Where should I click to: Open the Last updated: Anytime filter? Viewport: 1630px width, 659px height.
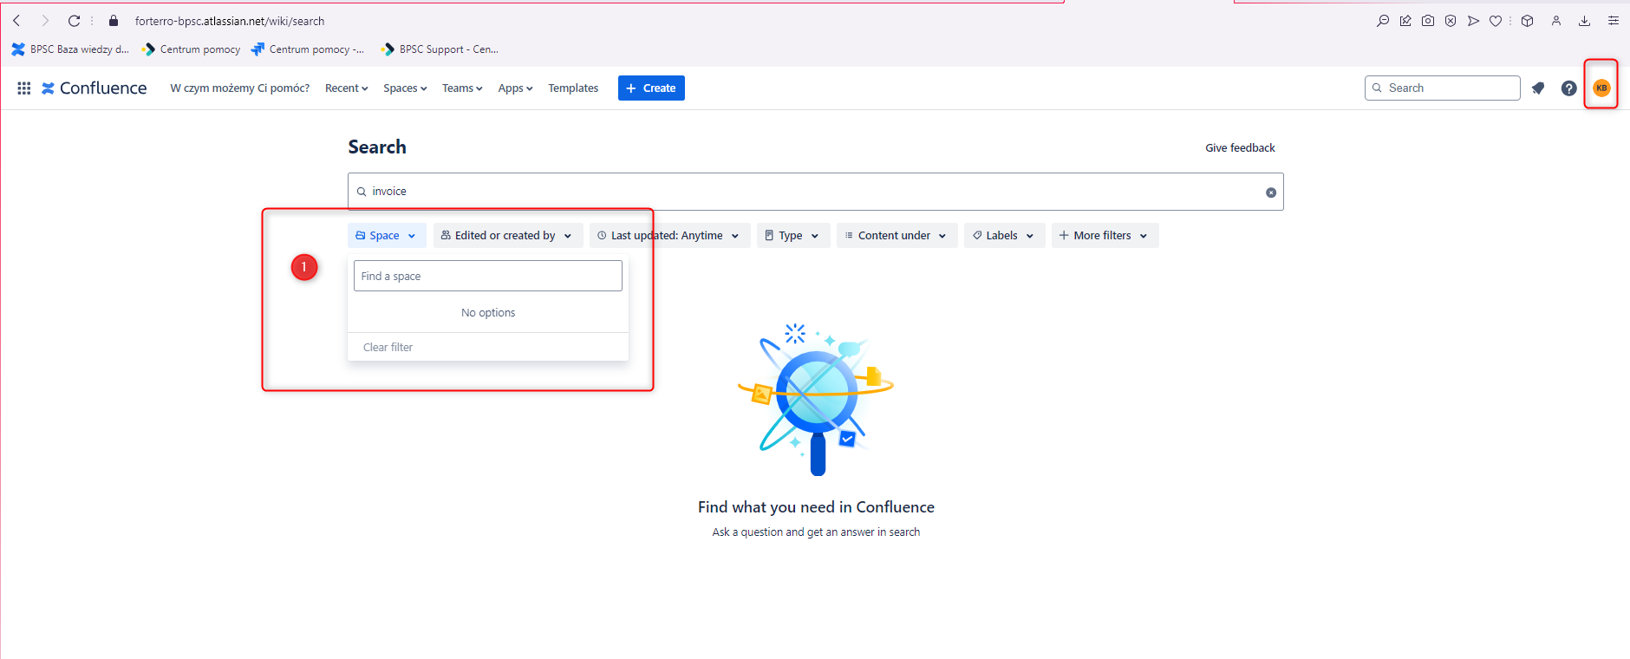point(670,236)
